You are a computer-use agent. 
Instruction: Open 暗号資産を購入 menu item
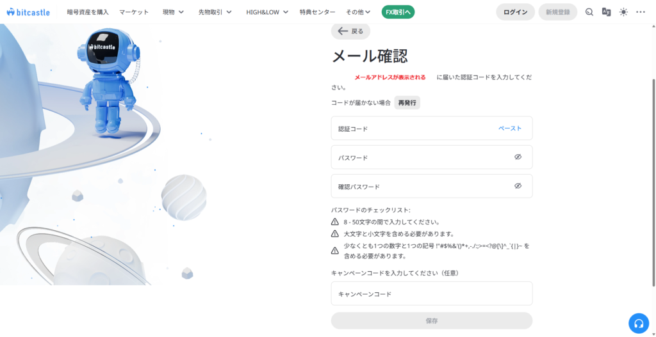(88, 12)
